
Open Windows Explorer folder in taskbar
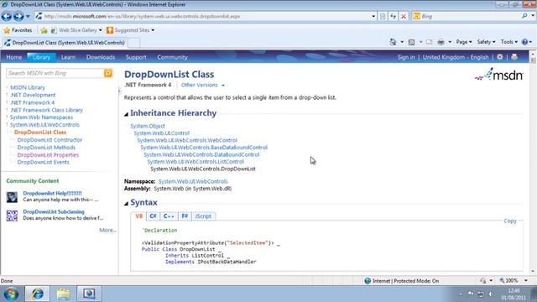point(64,294)
